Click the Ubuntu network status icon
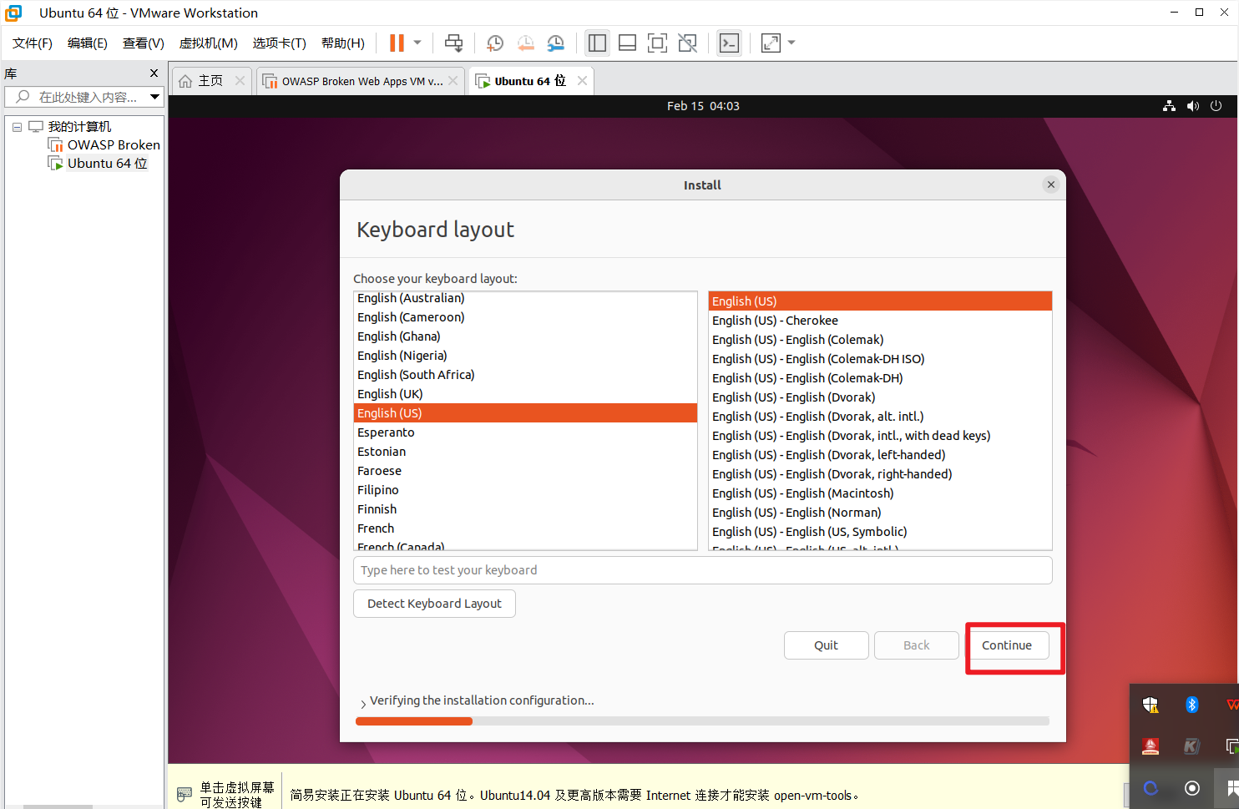 1169,106
